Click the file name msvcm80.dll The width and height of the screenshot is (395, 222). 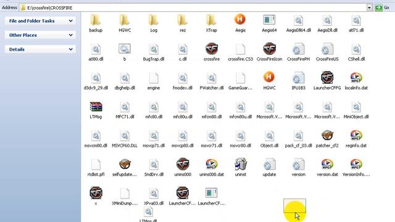[x=96, y=146]
